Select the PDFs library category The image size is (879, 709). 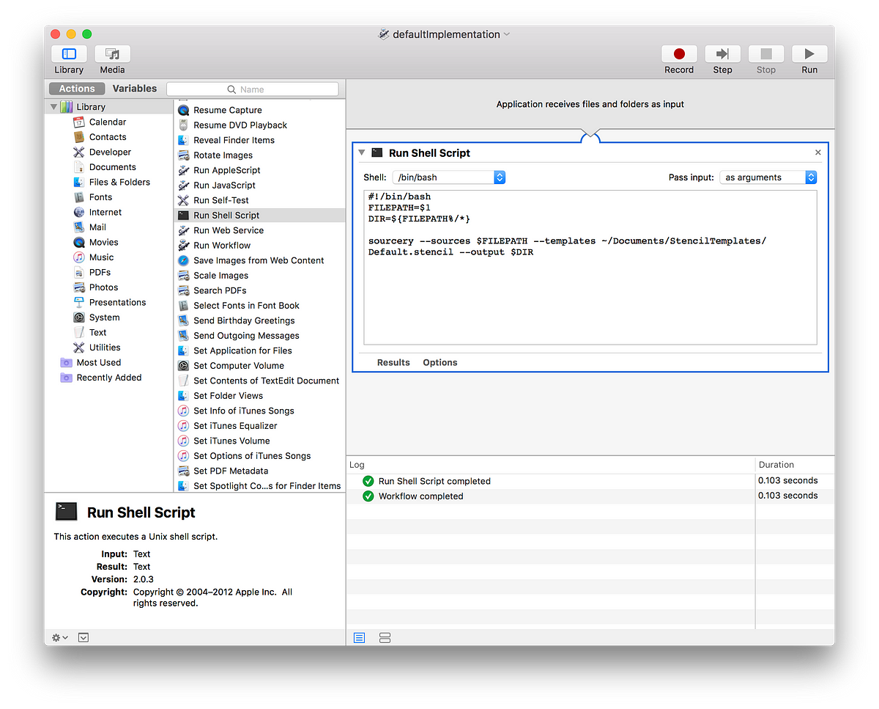tap(100, 273)
